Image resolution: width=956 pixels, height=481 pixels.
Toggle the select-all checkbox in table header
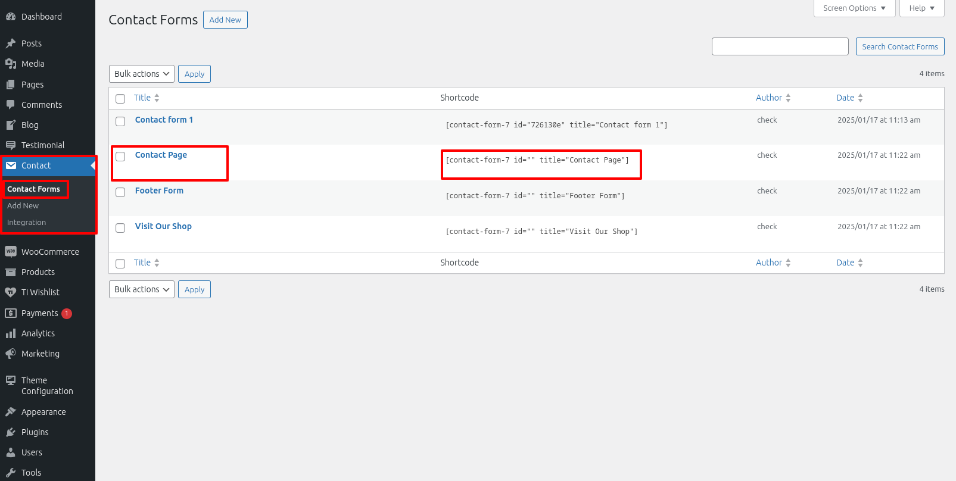pos(120,99)
